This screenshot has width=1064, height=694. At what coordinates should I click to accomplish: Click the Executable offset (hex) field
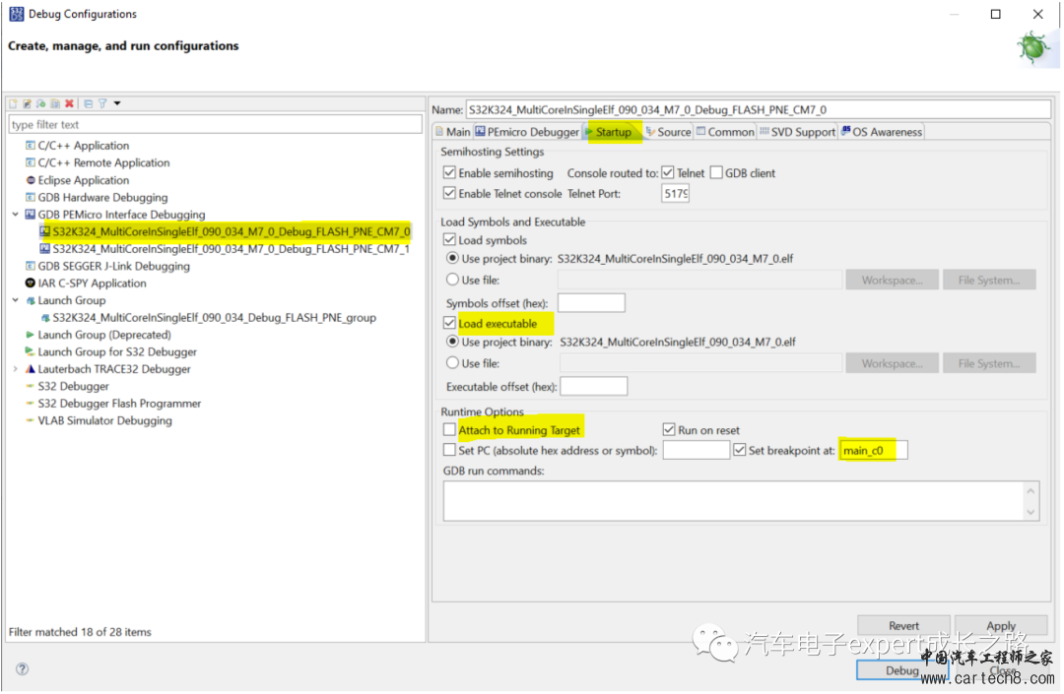tap(594, 386)
